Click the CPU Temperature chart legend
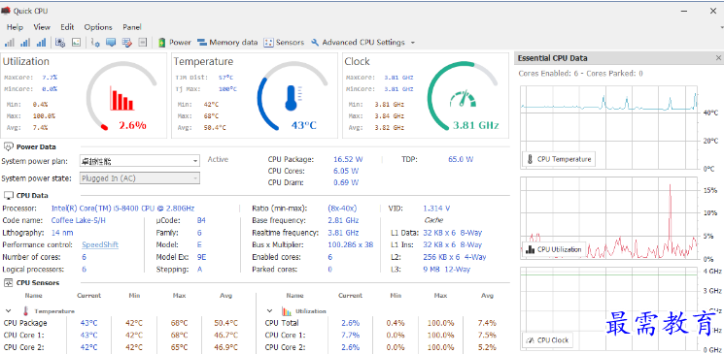The height and width of the screenshot is (354, 724). [559, 159]
